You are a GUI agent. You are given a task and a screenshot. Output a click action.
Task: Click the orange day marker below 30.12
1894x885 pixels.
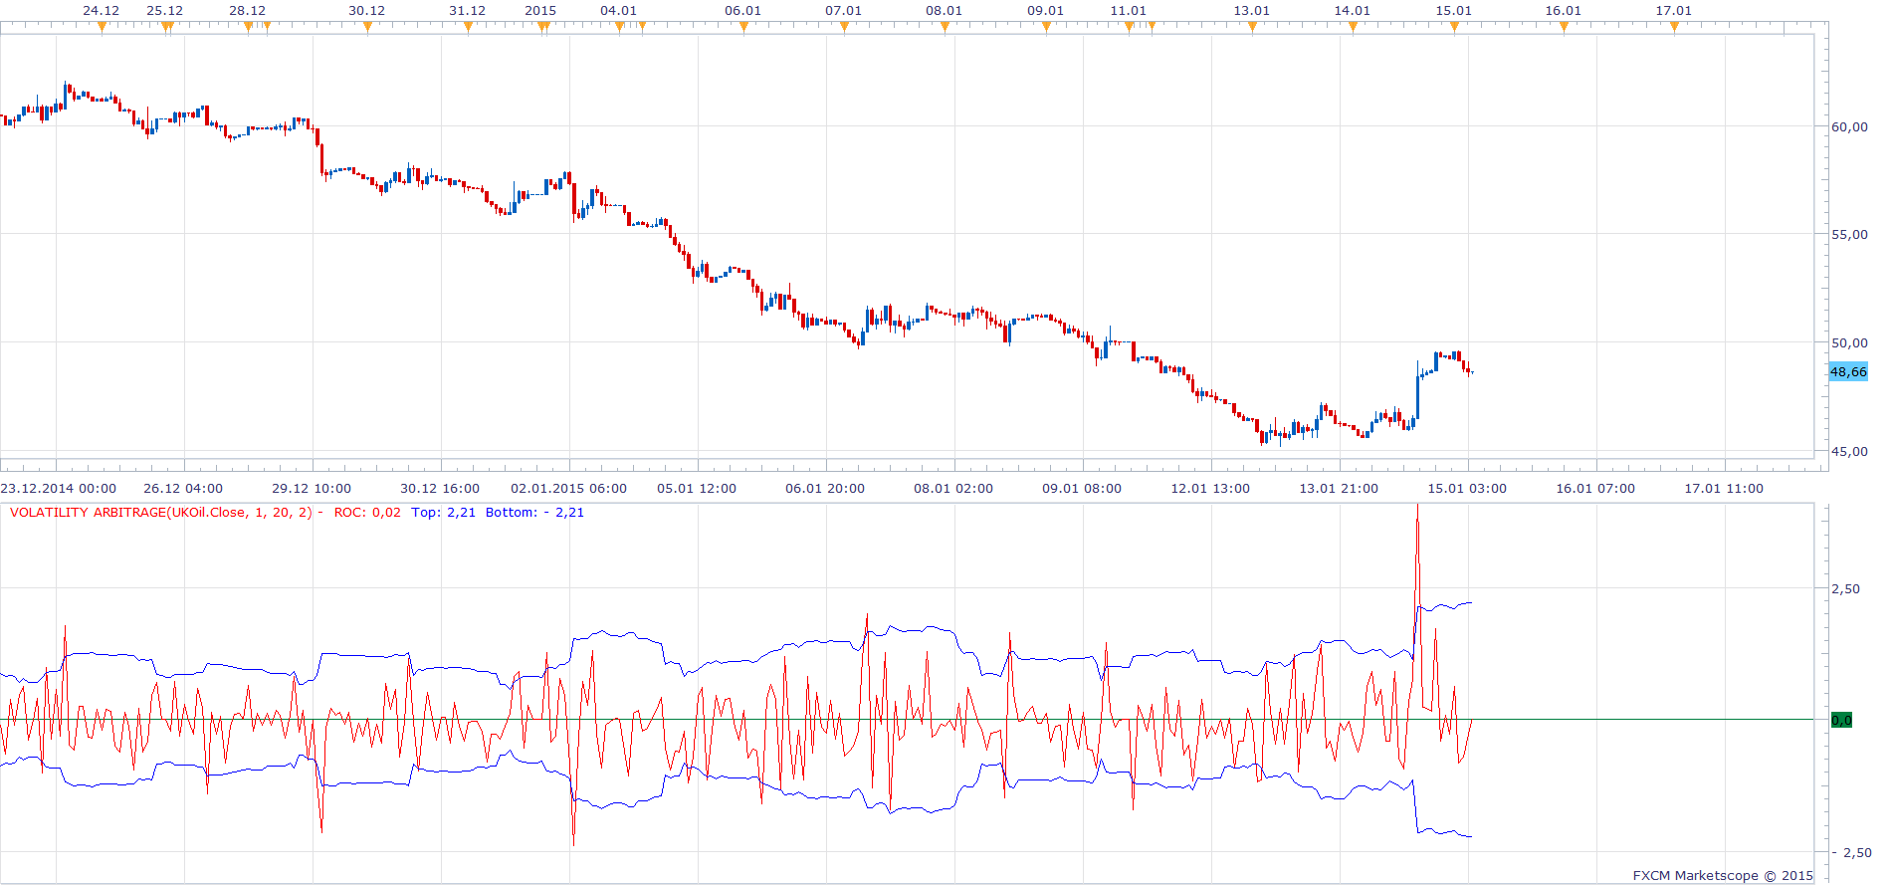pyautogui.click(x=367, y=27)
